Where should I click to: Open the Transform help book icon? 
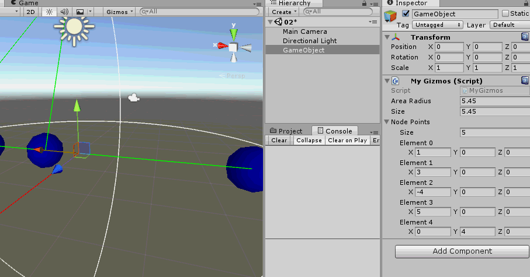(x=525, y=37)
